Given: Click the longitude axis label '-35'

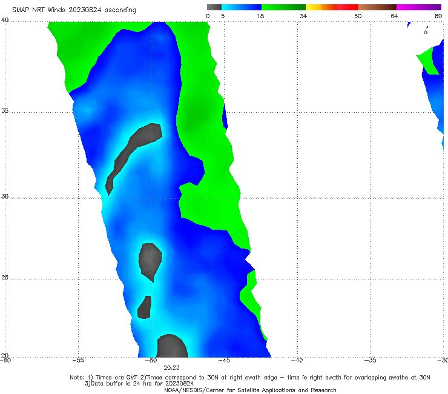Looking at the screenshot, I should (371, 360).
